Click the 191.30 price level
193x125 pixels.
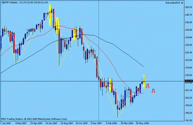(x=189, y=120)
